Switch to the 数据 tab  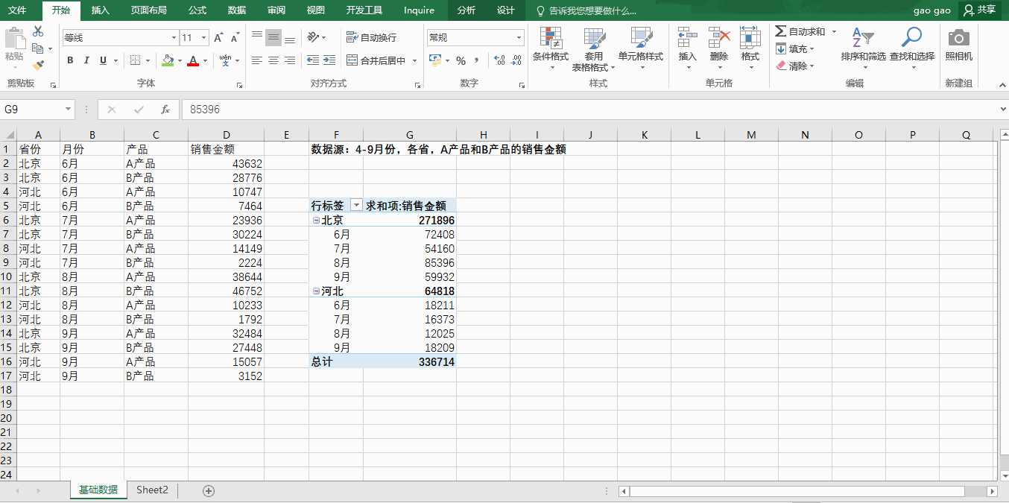click(237, 10)
